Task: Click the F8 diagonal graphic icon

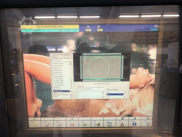Action: click(x=109, y=124)
